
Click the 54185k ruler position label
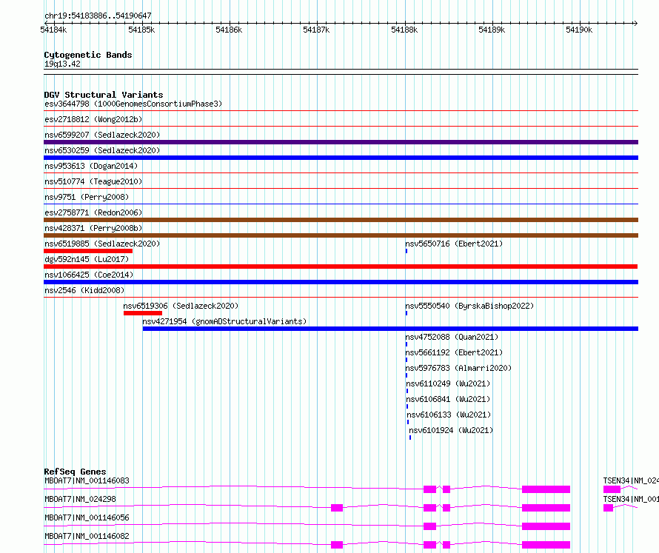point(141,30)
